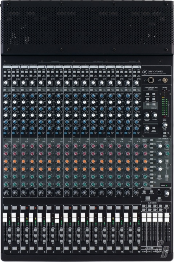The height and width of the screenshot is (262, 174).
Task: Solo channel 5
Action: (x=41, y=248)
